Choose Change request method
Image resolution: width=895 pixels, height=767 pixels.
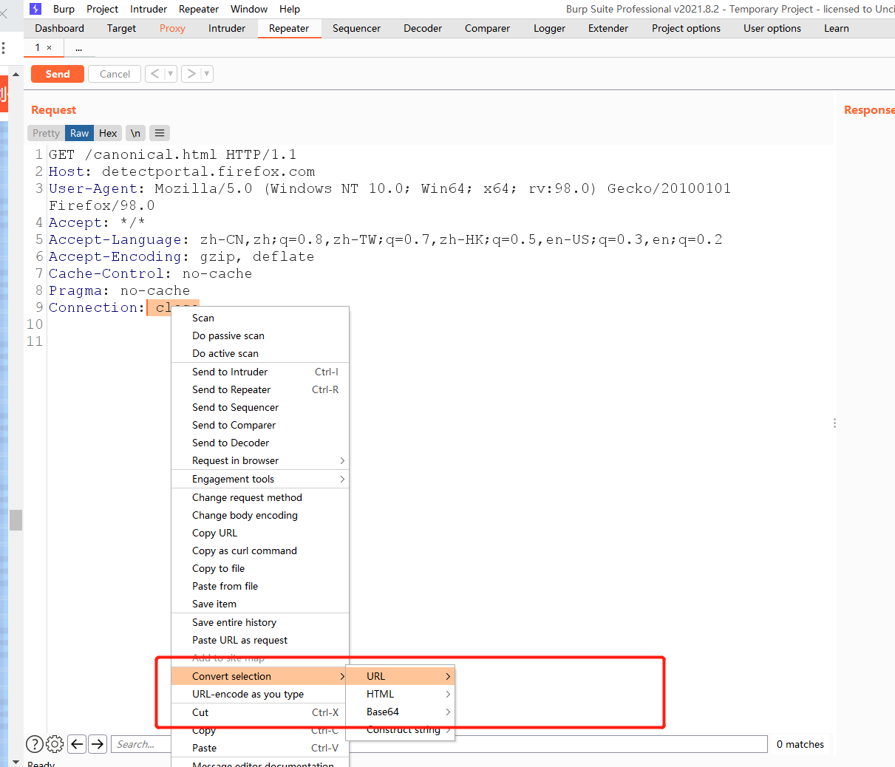tap(260, 497)
